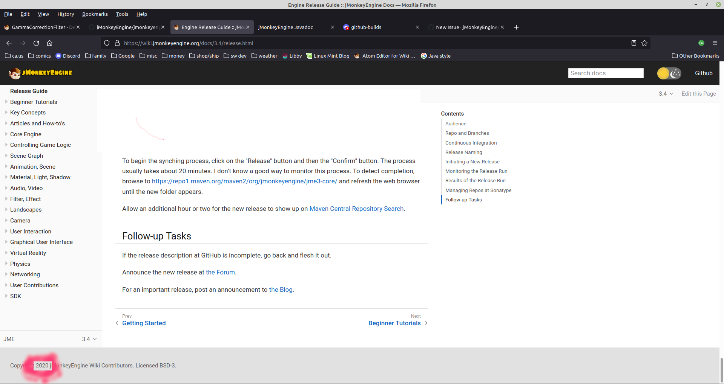Image resolution: width=724 pixels, height=384 pixels.
Task: Toggle the light/dark theme switch
Action: pyautogui.click(x=669, y=73)
